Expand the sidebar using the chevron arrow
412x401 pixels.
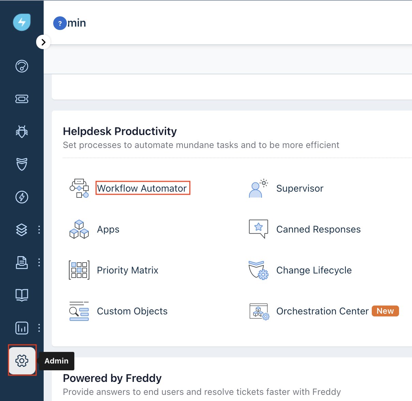(43, 42)
